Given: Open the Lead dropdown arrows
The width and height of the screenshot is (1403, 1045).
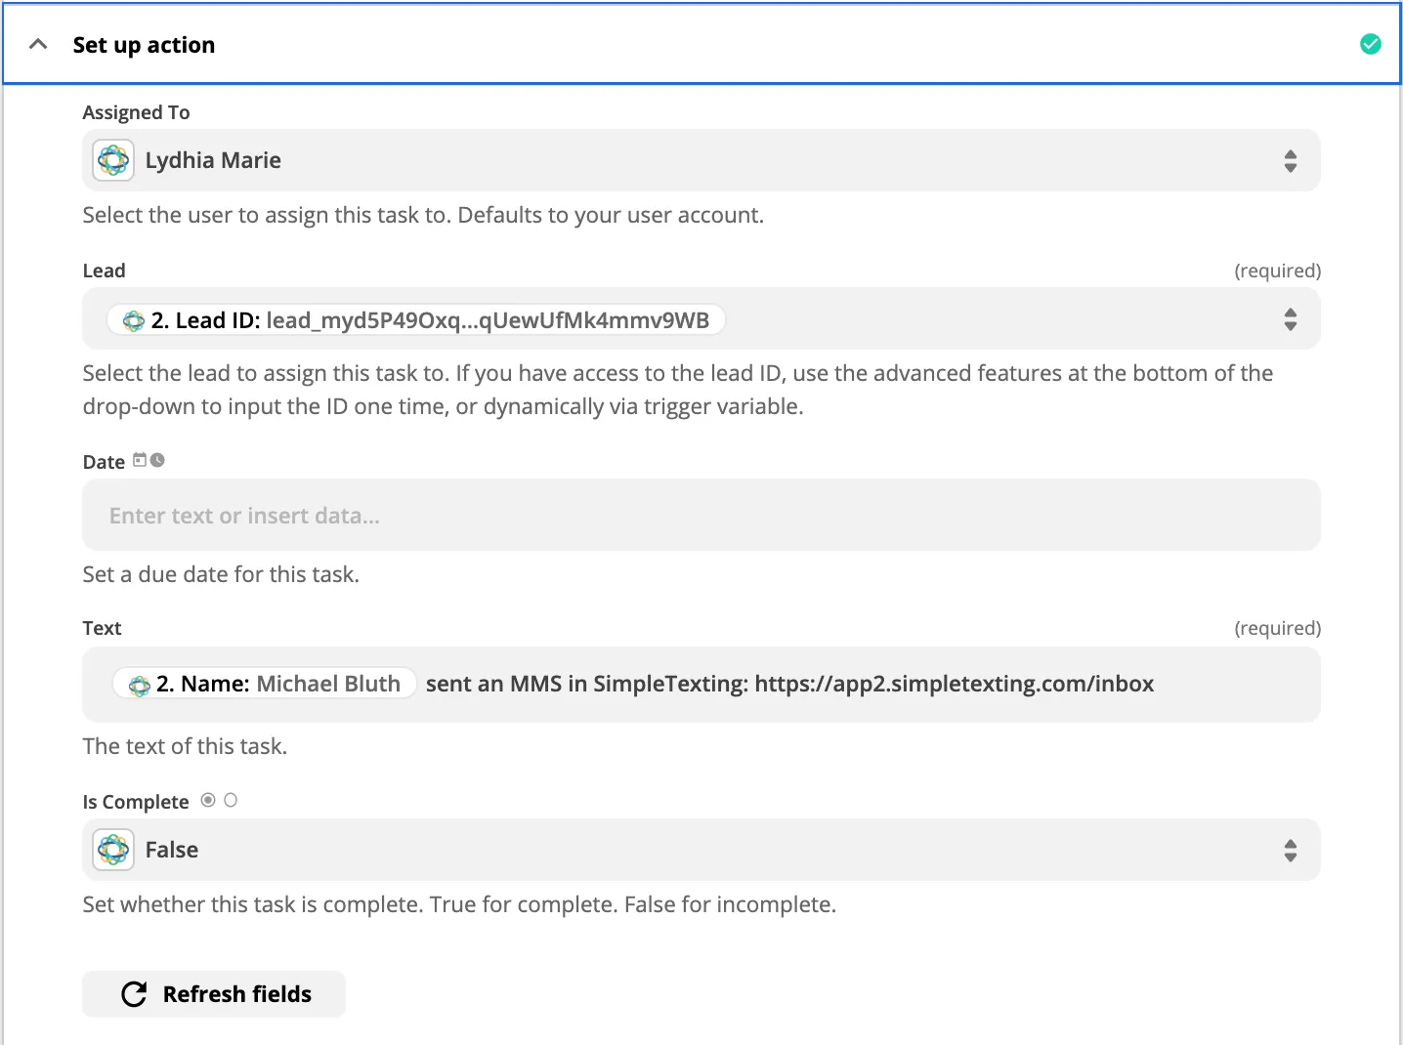Looking at the screenshot, I should [1291, 319].
